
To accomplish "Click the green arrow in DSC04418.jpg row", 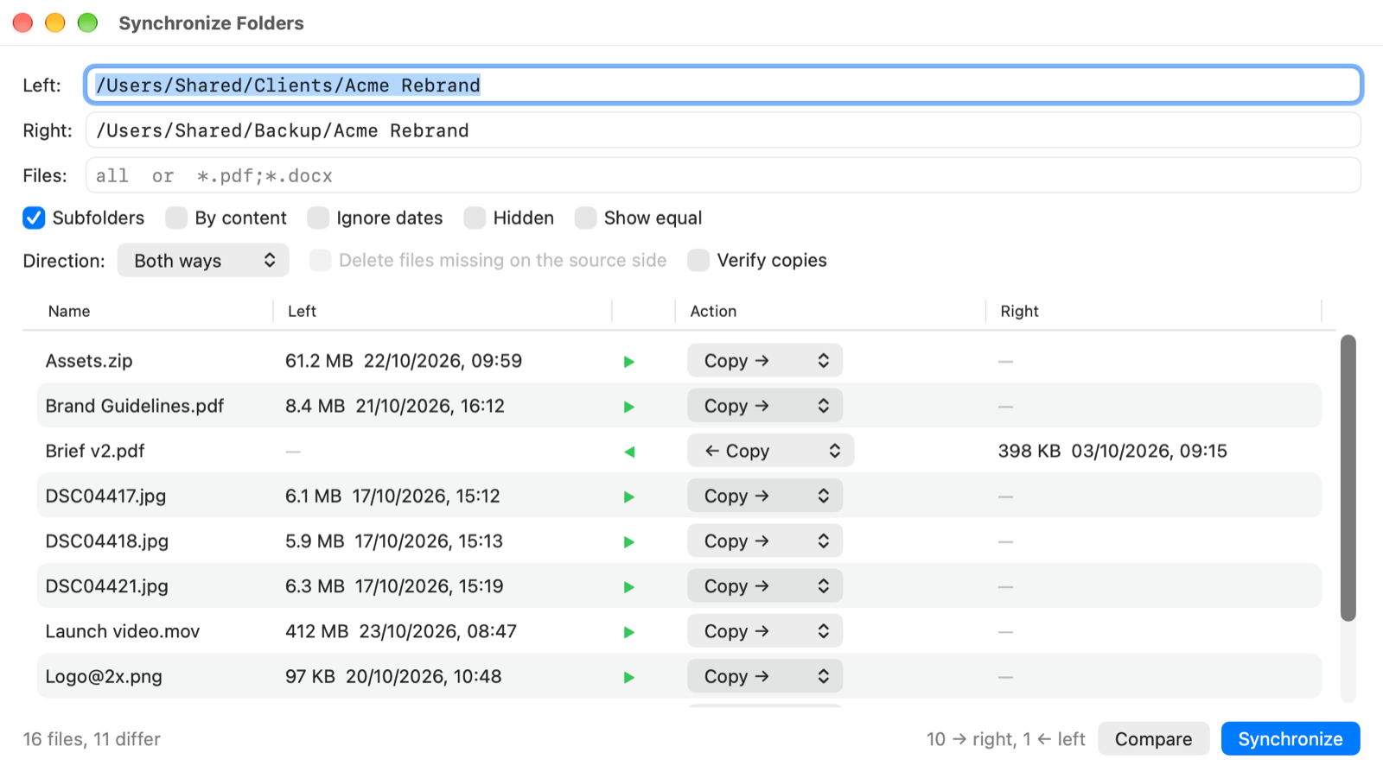I will [629, 542].
